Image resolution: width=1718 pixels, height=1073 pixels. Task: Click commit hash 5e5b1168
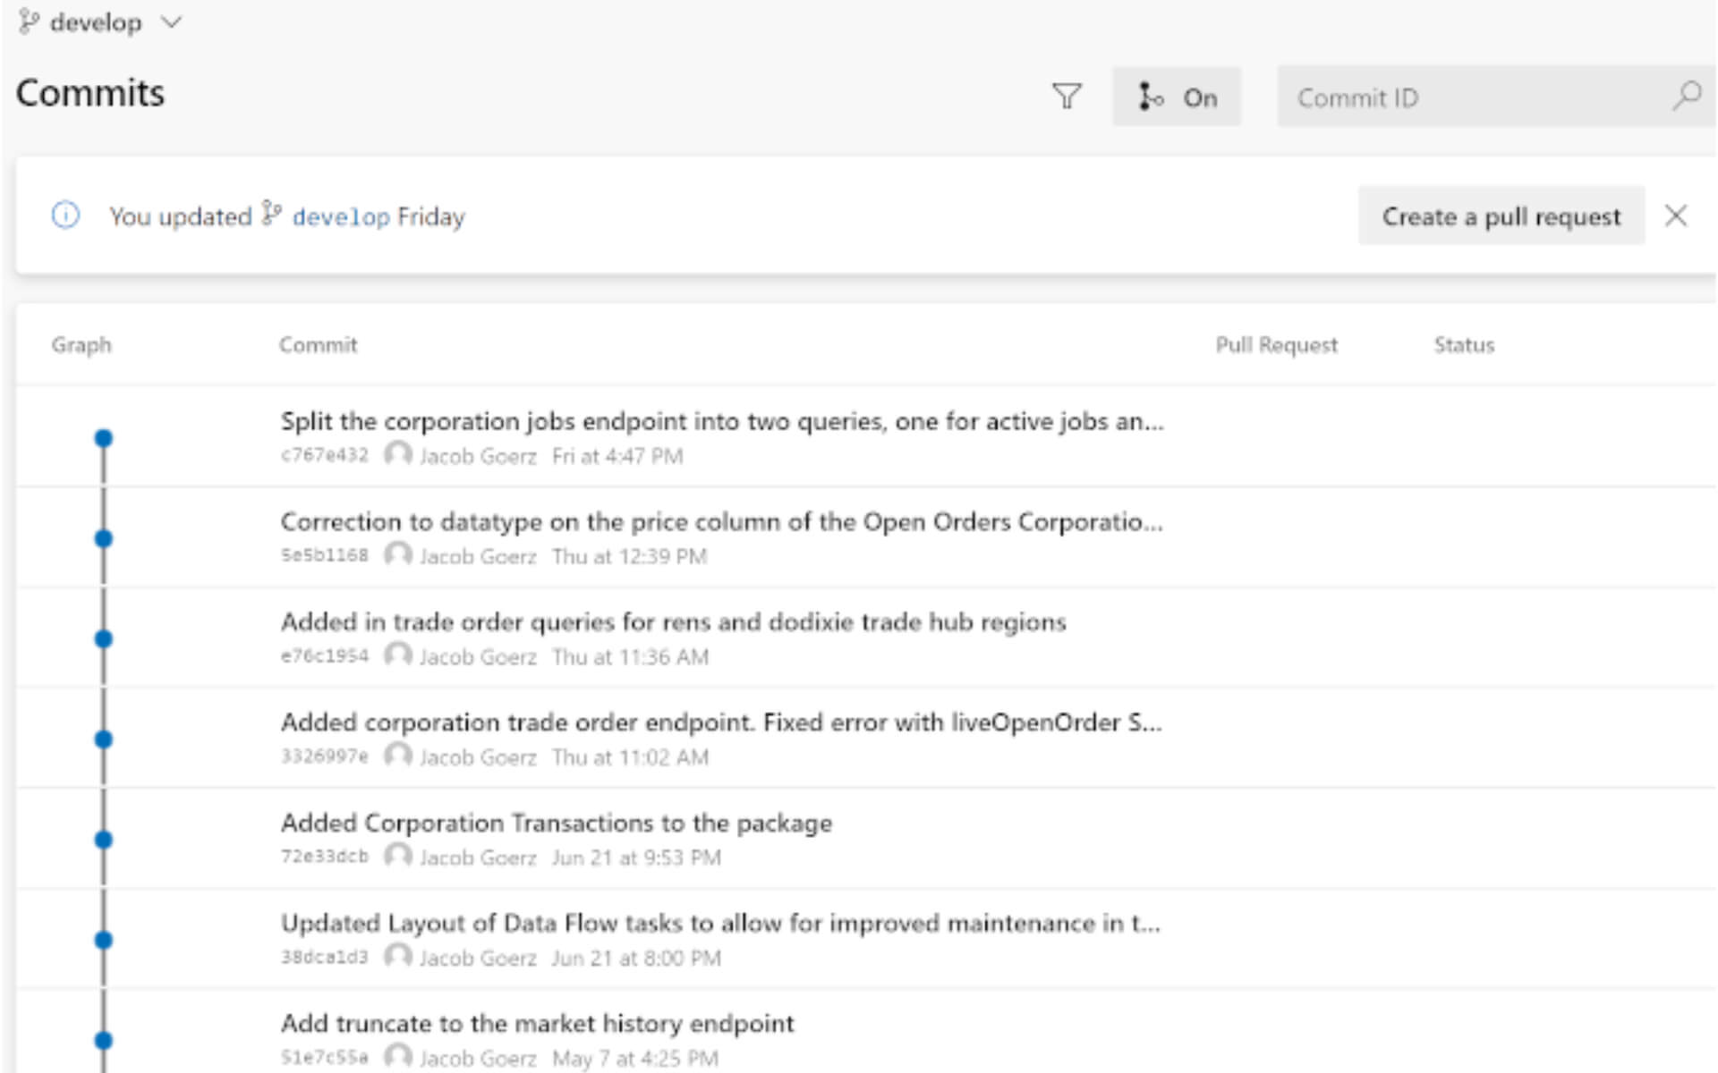coord(324,555)
